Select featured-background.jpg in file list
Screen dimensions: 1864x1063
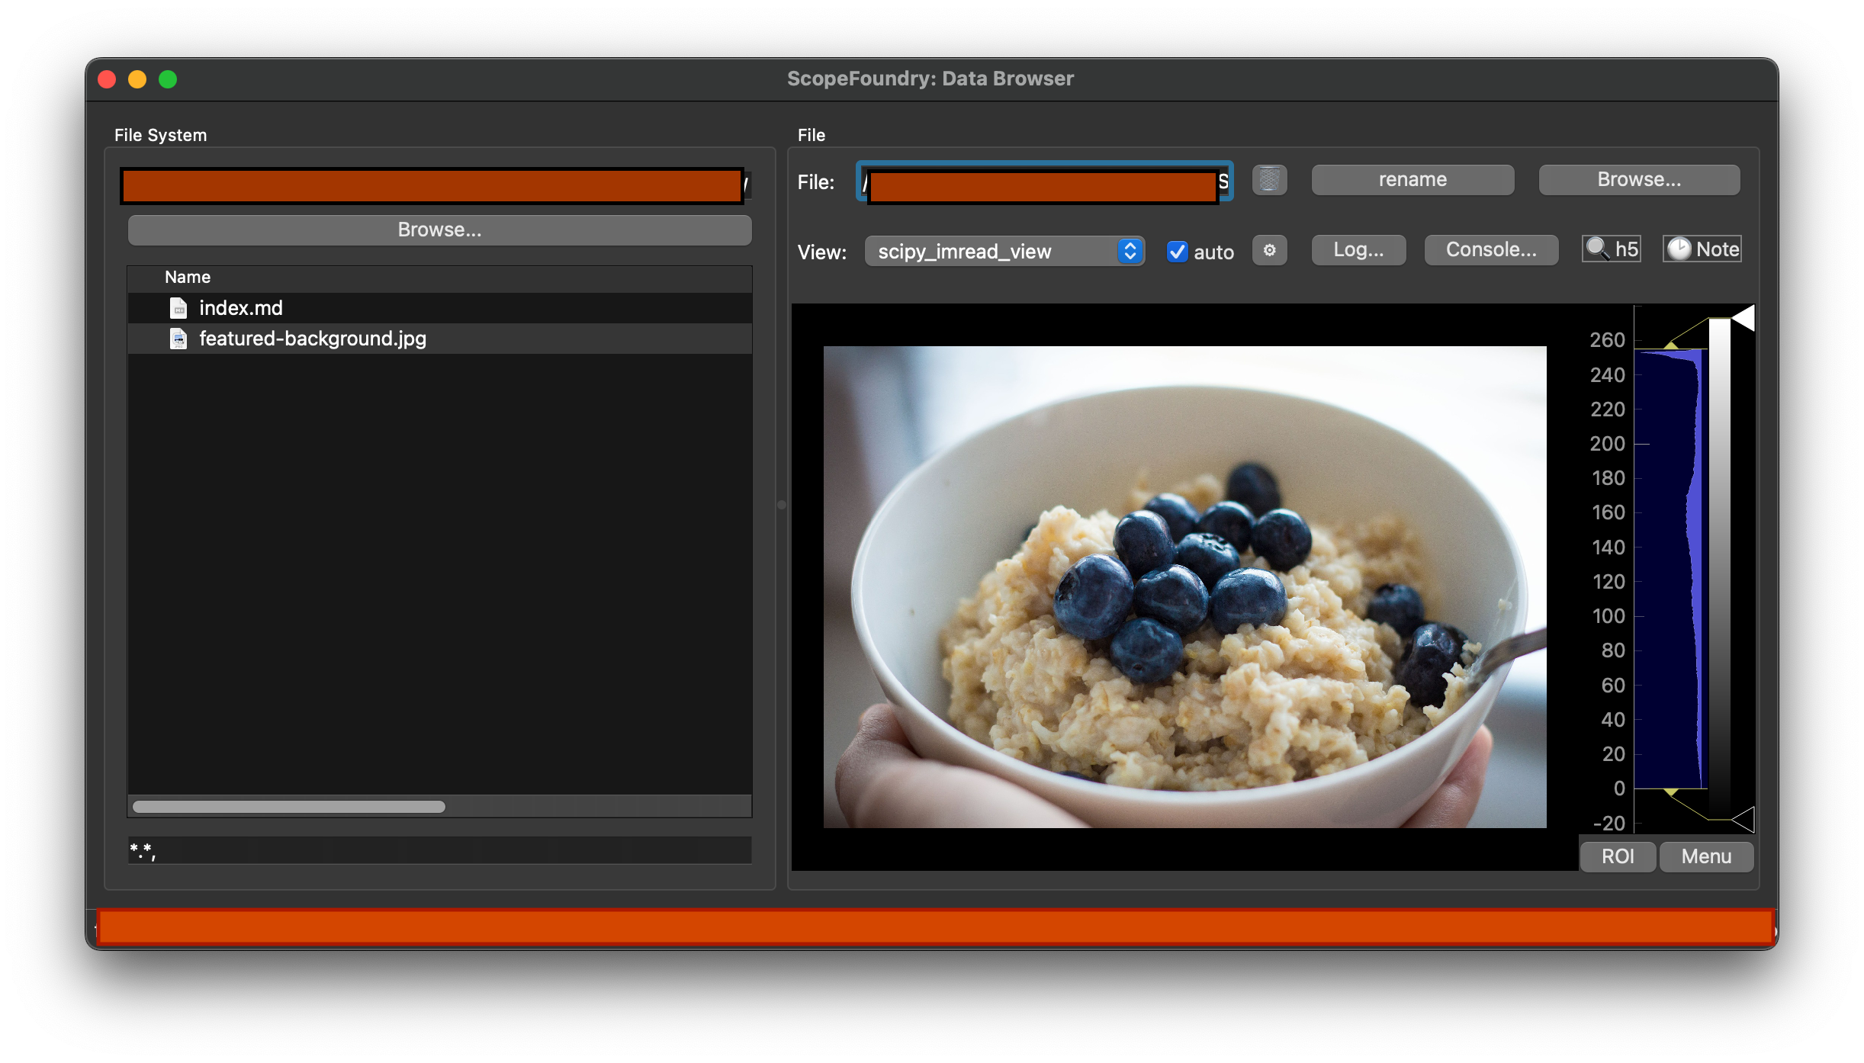[x=439, y=339]
